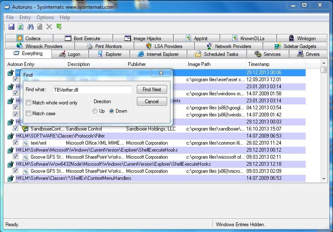The height and width of the screenshot is (232, 333).
Task: Switch to the Logon tab
Action: tap(70, 54)
